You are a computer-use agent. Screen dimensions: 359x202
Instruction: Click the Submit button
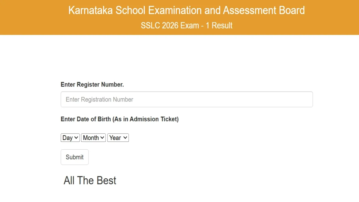pyautogui.click(x=74, y=157)
